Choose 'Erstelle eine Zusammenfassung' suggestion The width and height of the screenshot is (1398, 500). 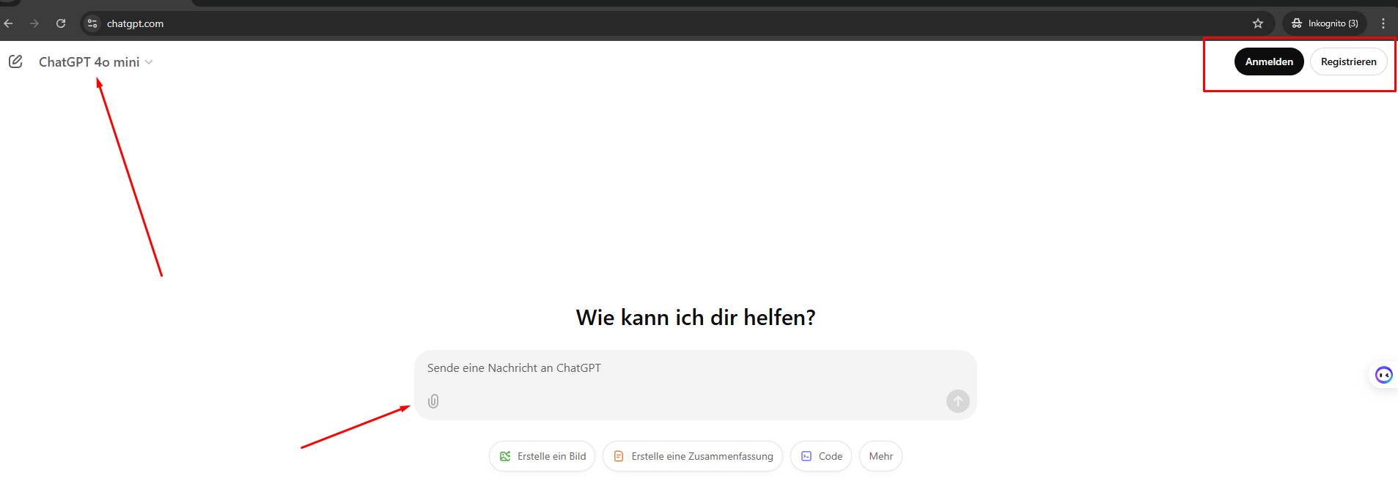(692, 456)
